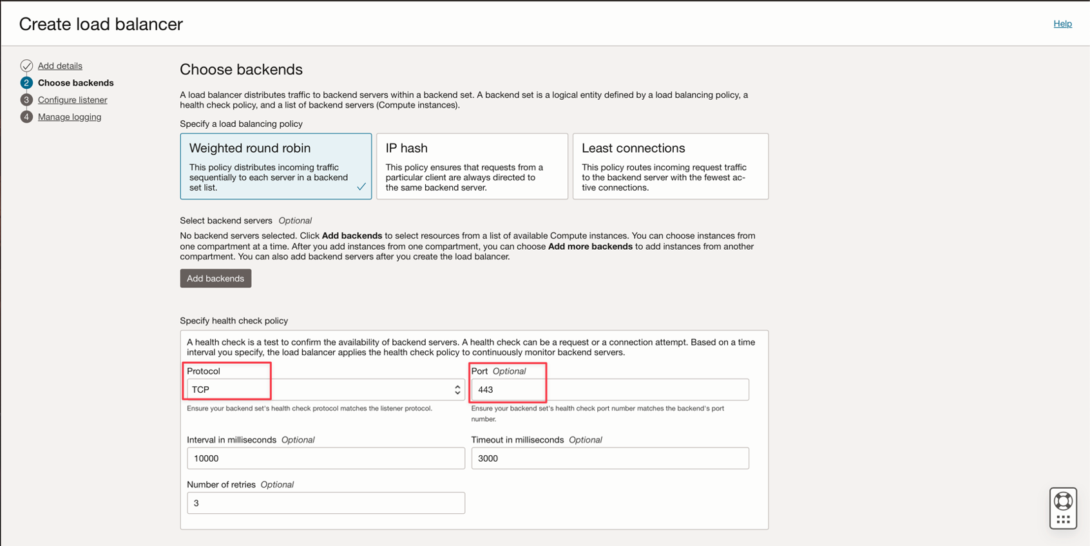Select the Weighted round robin policy
This screenshot has width=1090, height=546.
coord(276,166)
